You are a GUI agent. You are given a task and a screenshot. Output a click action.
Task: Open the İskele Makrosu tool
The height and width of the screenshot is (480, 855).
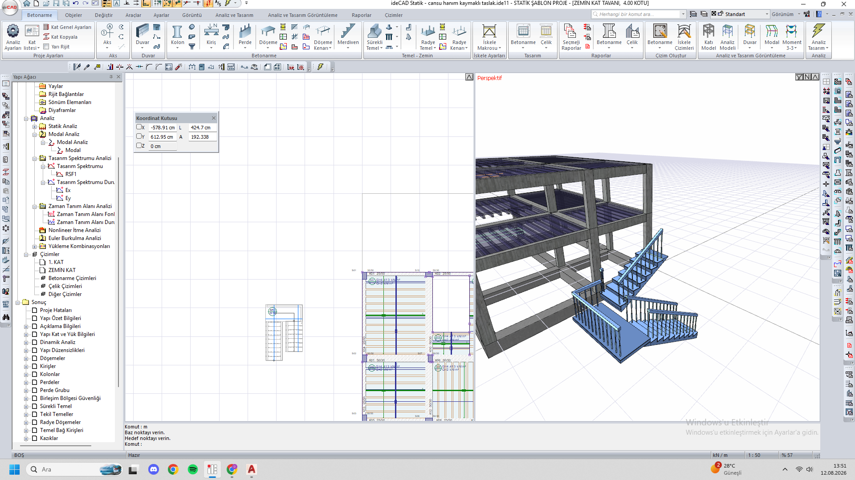click(489, 37)
